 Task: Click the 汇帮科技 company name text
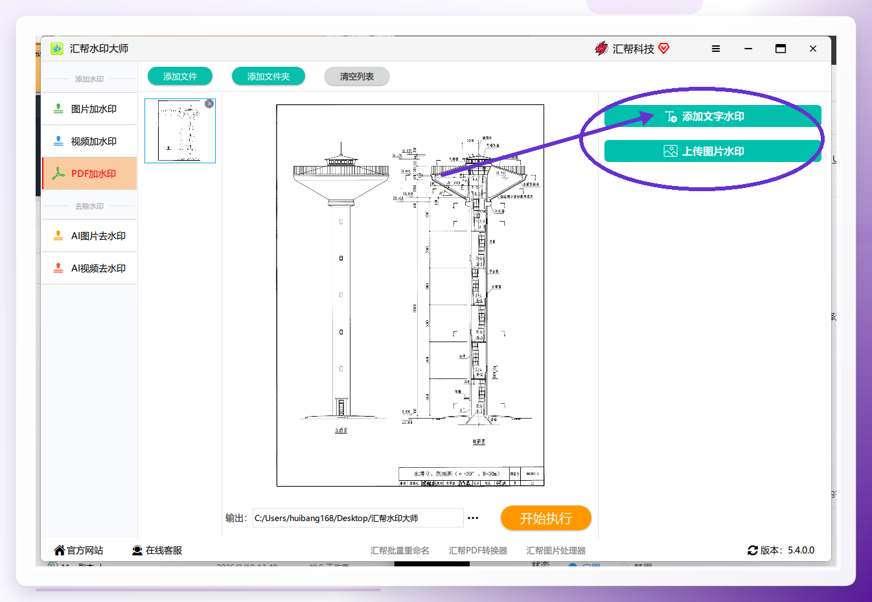634,49
